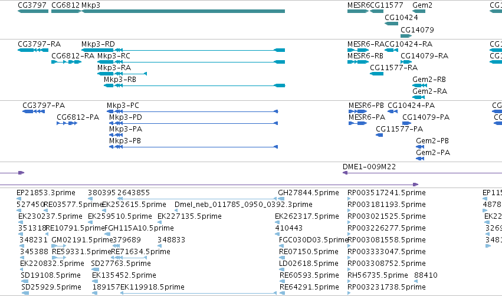Open protein Mkp3-PC

192,111
